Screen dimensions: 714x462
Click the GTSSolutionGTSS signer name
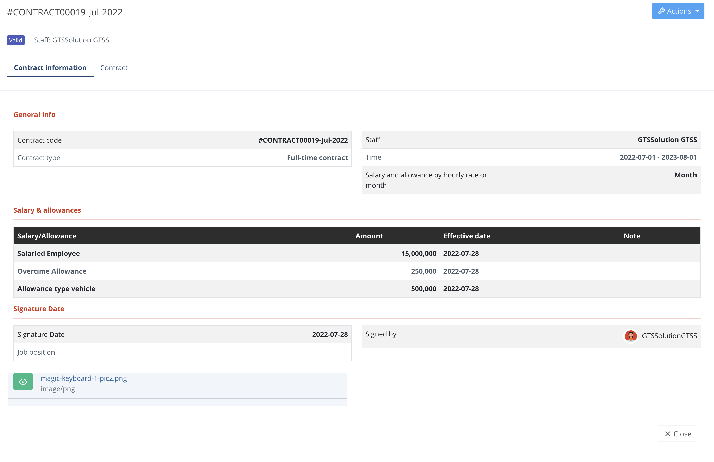coord(669,336)
